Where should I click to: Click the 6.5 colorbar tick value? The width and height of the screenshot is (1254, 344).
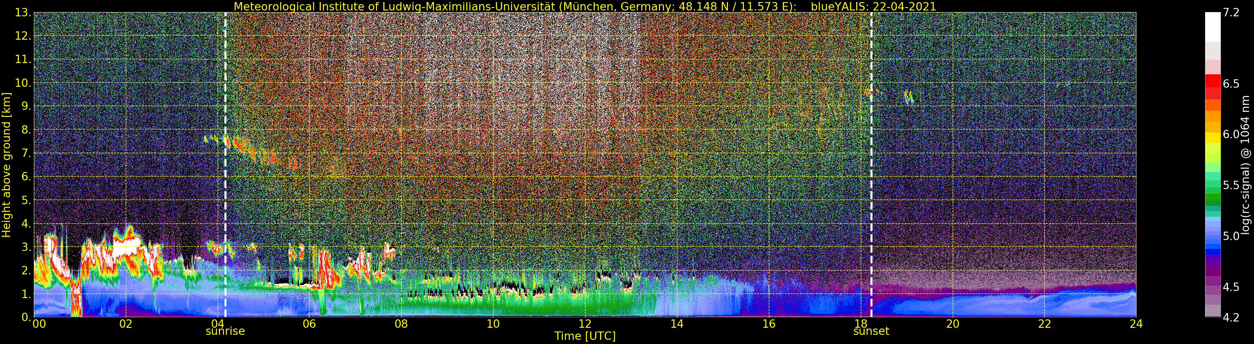tap(1231, 83)
